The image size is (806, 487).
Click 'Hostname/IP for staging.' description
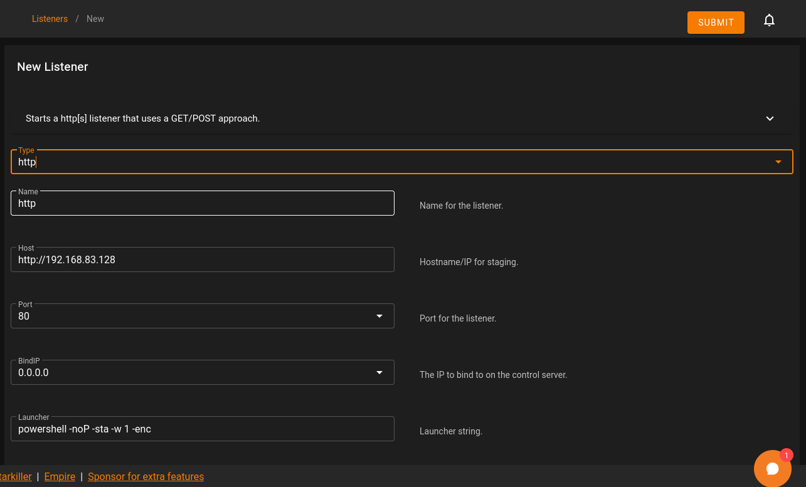[469, 262]
